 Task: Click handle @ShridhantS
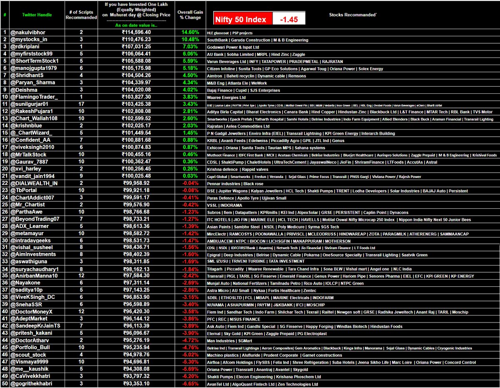click(x=28, y=75)
